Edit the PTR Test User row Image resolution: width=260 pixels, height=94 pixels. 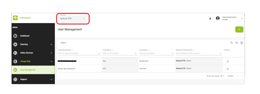(228, 69)
